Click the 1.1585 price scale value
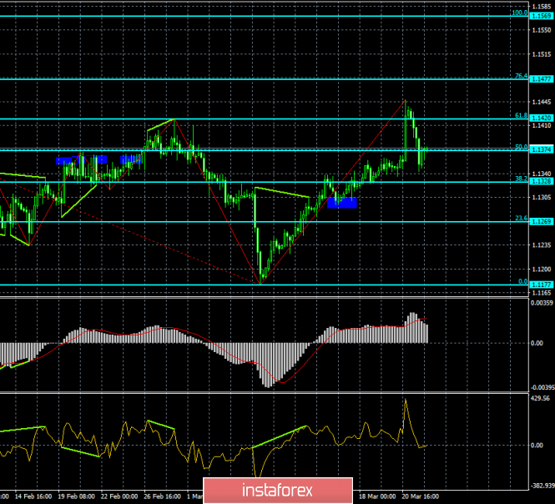 (542, 7)
